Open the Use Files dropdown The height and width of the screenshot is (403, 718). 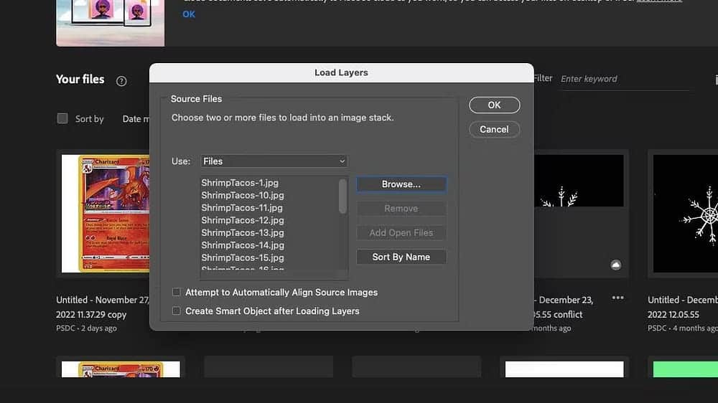pyautogui.click(x=274, y=161)
